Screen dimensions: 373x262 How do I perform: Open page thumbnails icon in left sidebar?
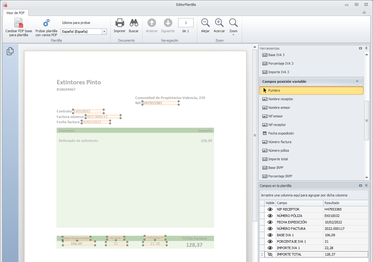point(10,51)
